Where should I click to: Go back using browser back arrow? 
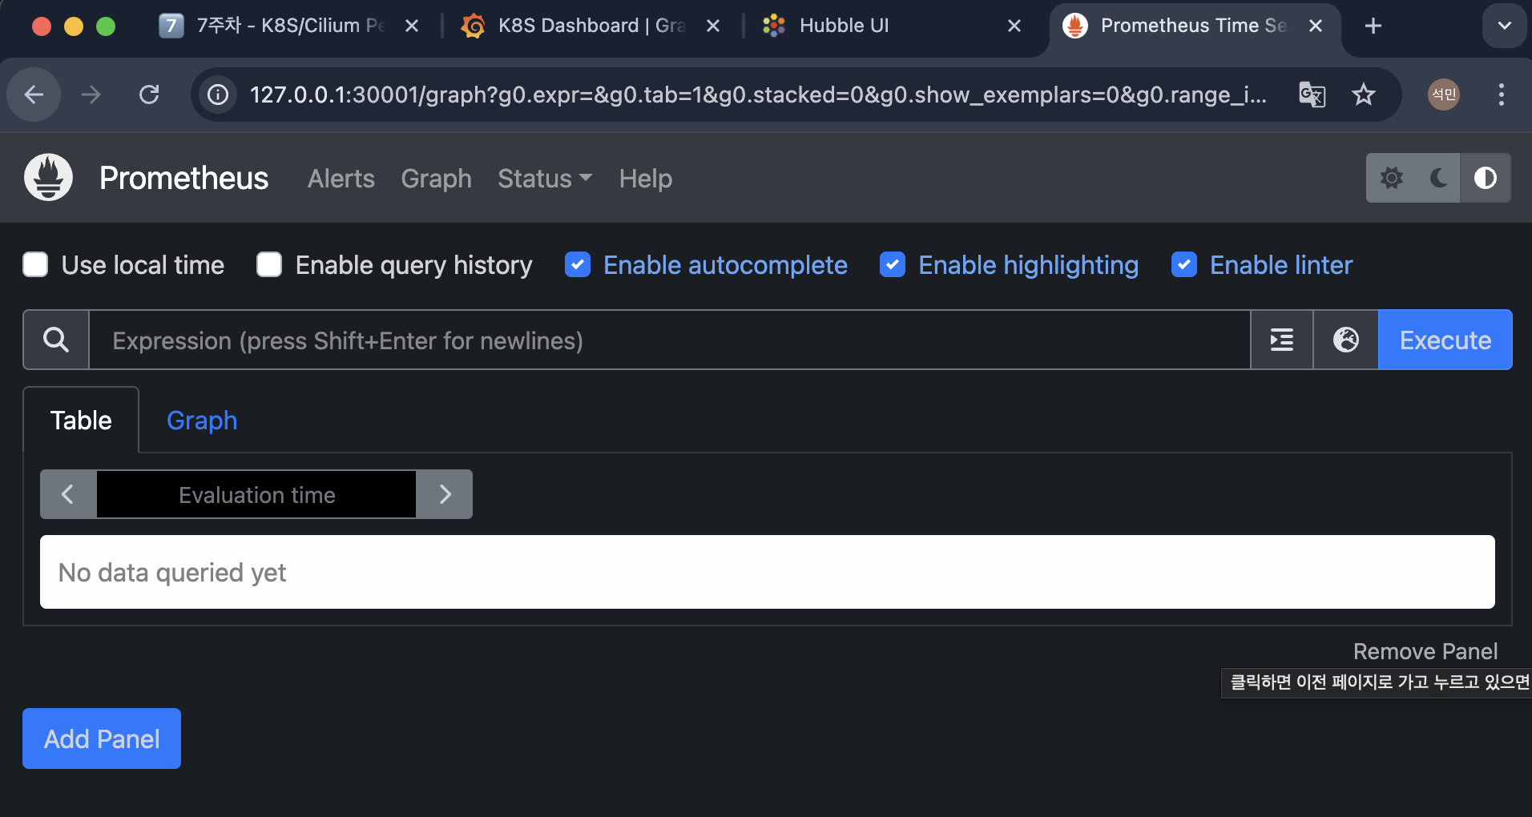[34, 95]
